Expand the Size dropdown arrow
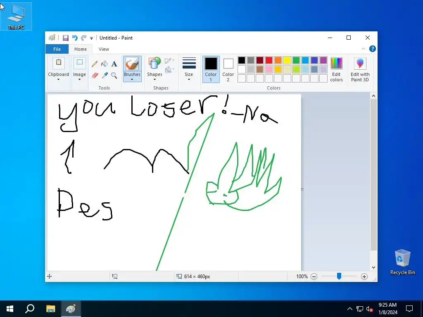This screenshot has width=423, height=317. [189, 80]
